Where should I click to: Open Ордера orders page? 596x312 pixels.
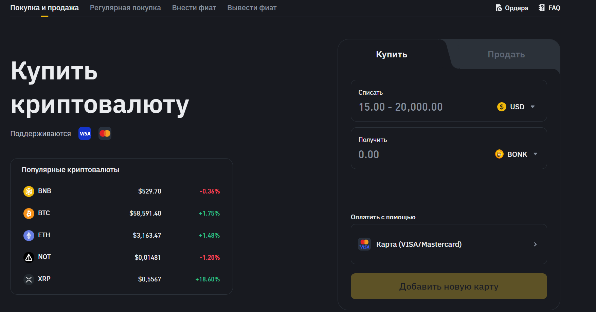(x=512, y=8)
